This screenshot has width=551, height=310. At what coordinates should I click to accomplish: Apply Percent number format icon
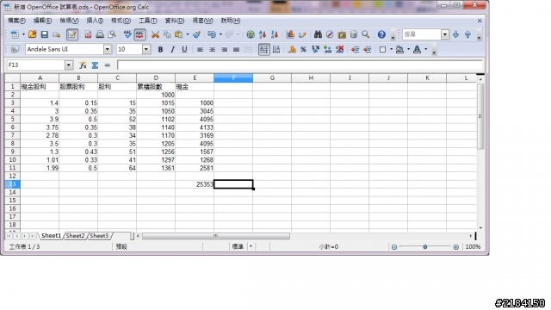[x=303, y=50]
